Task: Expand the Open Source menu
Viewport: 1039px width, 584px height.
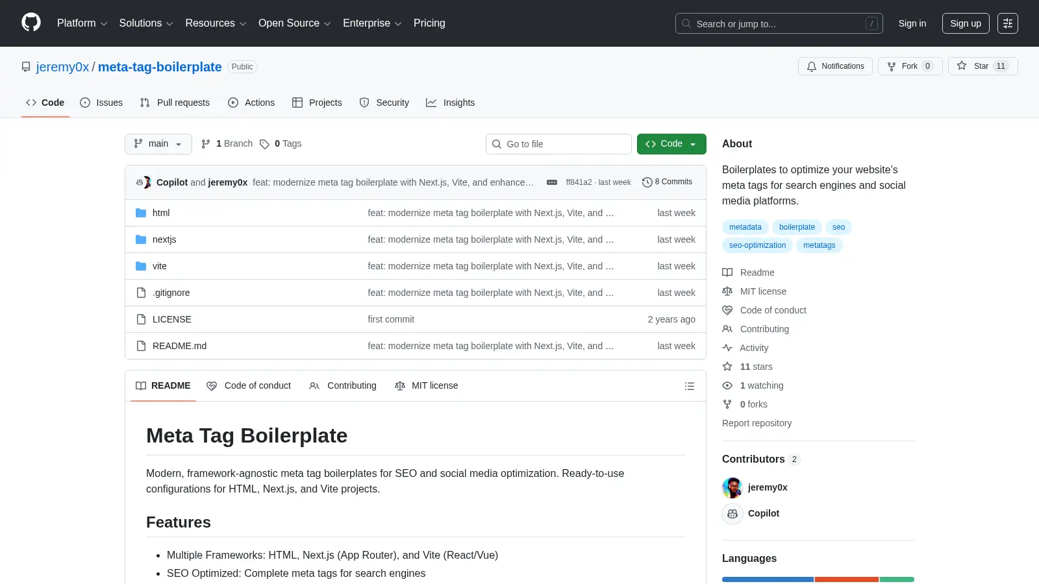Action: pyautogui.click(x=295, y=23)
